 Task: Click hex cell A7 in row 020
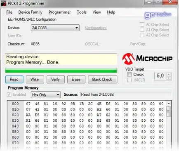[99, 115]
